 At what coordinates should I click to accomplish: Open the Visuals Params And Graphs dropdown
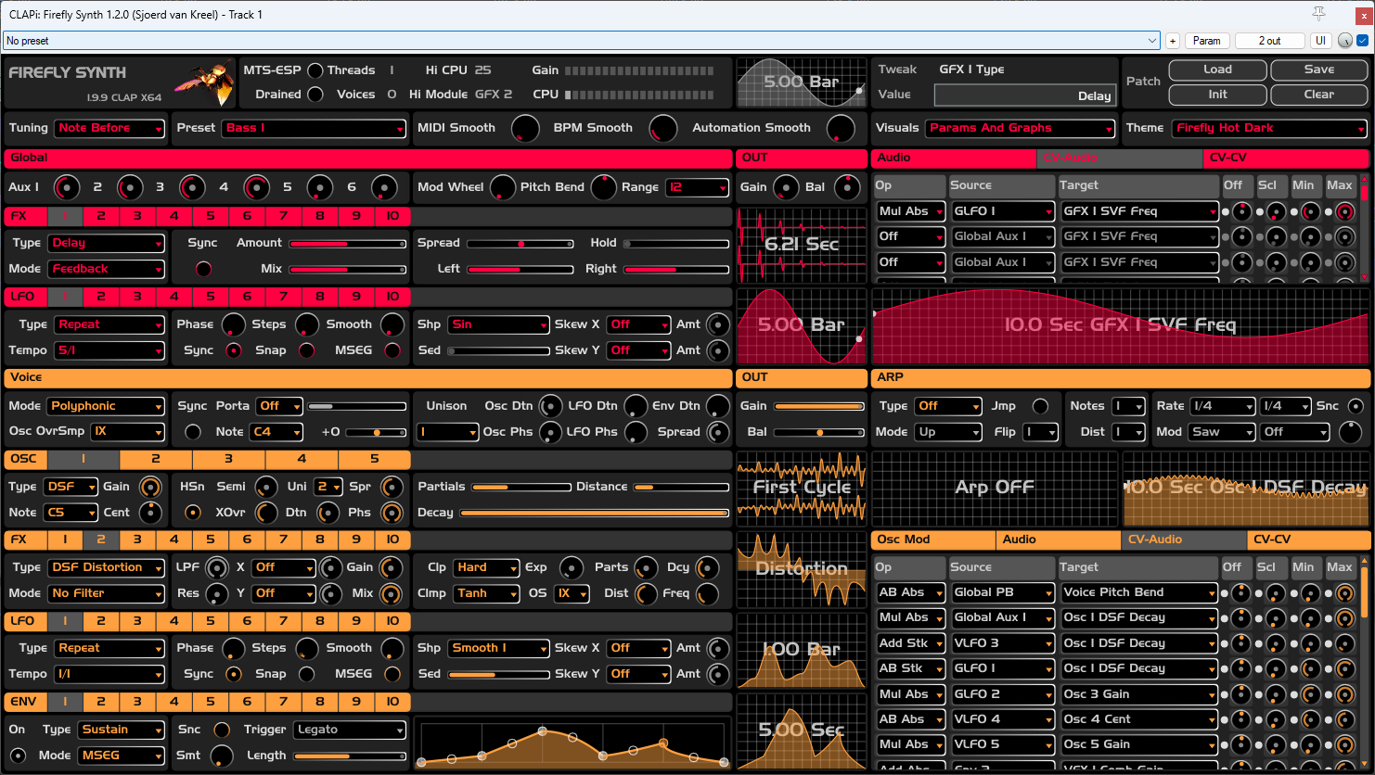pyautogui.click(x=1019, y=128)
